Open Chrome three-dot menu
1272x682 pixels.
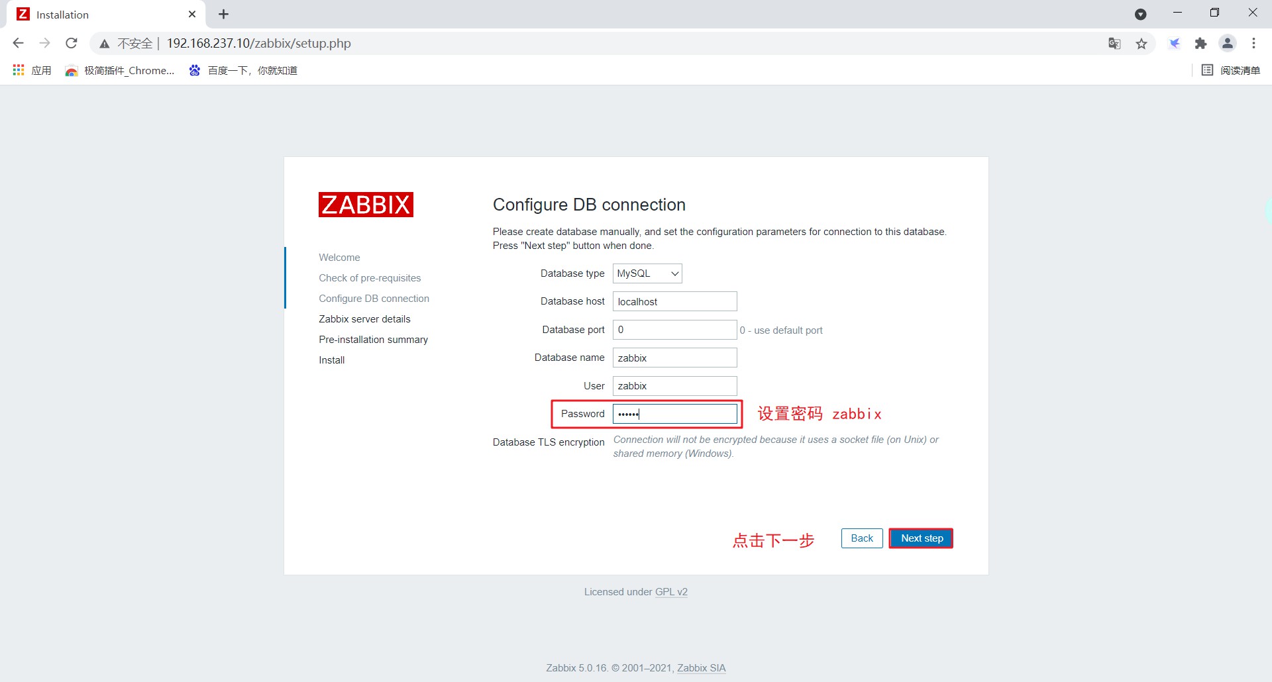point(1253,44)
